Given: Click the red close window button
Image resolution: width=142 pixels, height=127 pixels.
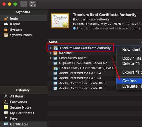Looking at the screenshot, I should [4, 4].
